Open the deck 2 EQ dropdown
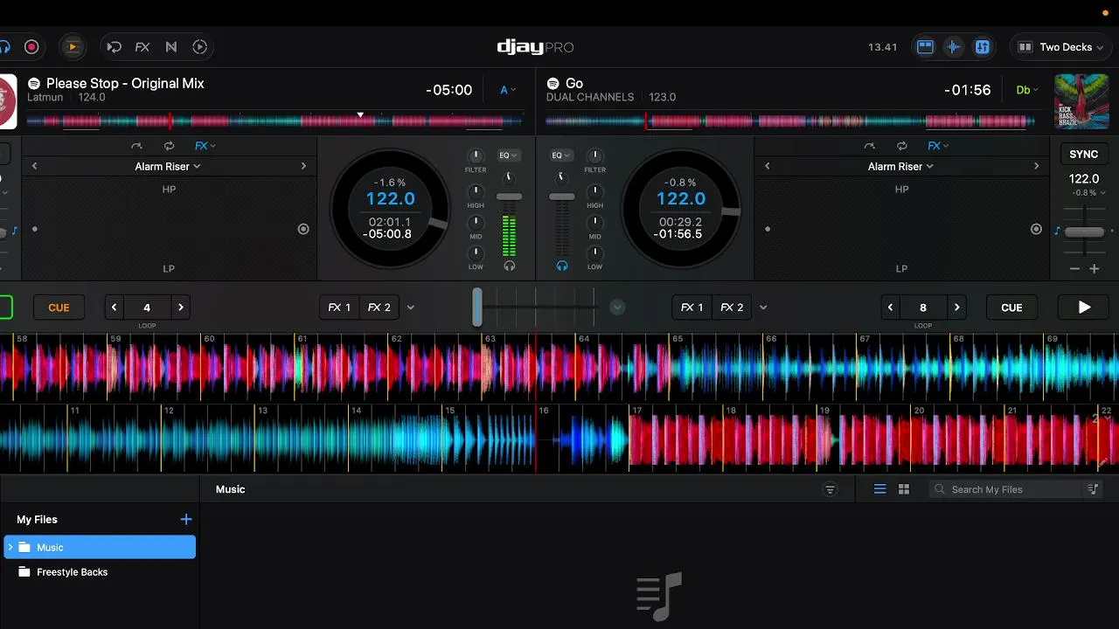 (x=560, y=156)
